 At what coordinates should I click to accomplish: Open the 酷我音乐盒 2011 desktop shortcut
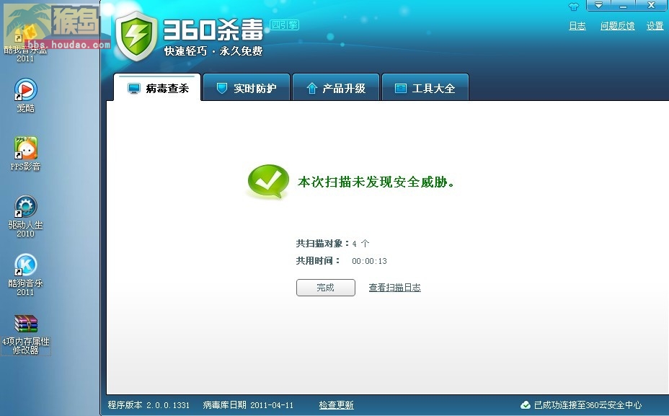point(25,43)
